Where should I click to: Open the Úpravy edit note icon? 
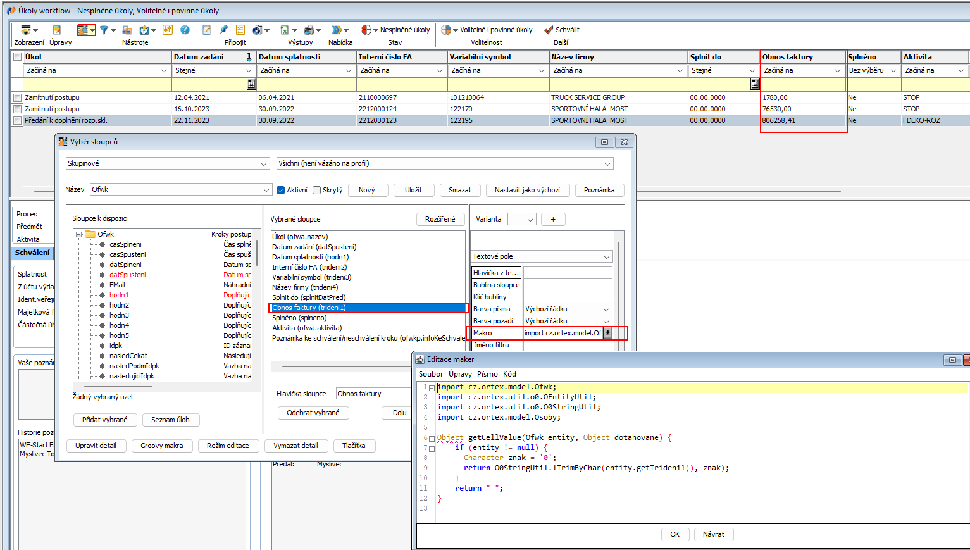(57, 30)
